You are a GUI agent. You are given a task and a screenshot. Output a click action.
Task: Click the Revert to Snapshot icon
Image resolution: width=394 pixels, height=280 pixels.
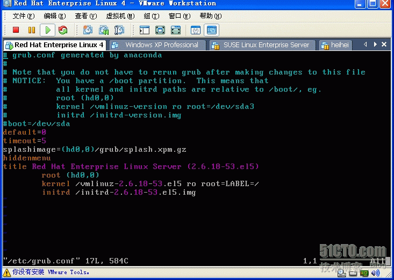point(104,30)
